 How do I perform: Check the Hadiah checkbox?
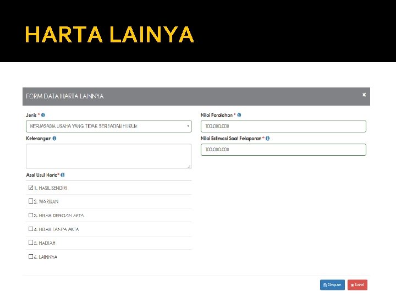[x=31, y=243]
